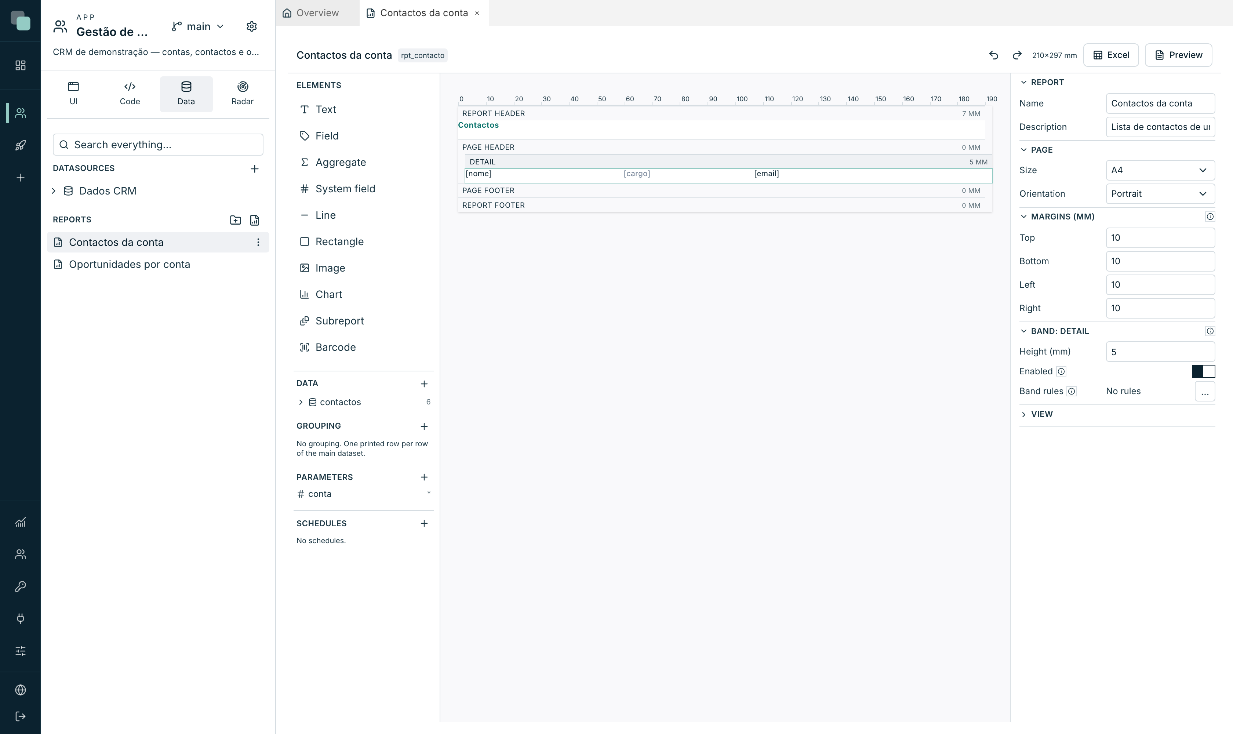Open the sliders settings icon in sidebar
The height and width of the screenshot is (734, 1233).
pyautogui.click(x=20, y=651)
